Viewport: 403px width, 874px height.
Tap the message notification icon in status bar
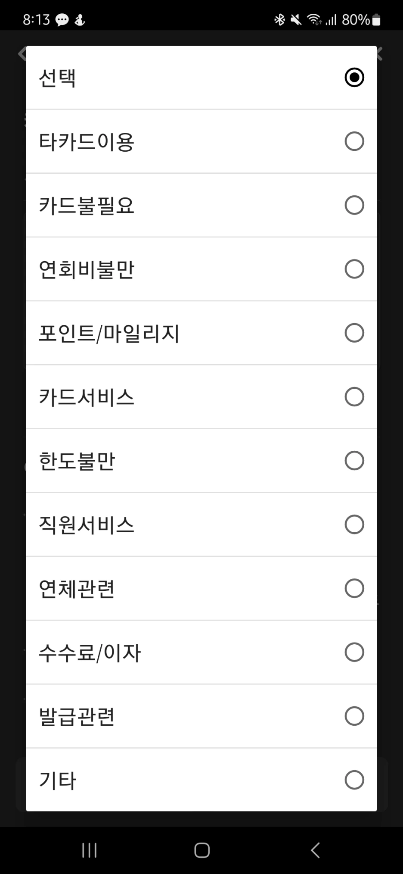(62, 20)
